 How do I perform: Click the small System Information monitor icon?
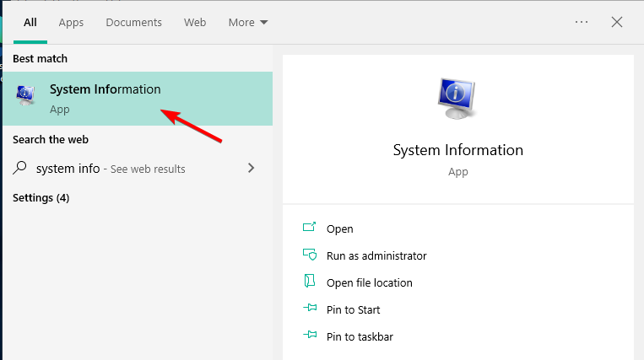point(25,95)
